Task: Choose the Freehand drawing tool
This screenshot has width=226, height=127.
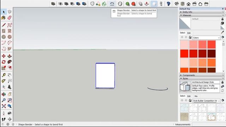Action: coord(10,25)
